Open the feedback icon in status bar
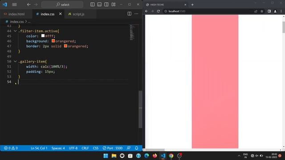 click(129, 148)
